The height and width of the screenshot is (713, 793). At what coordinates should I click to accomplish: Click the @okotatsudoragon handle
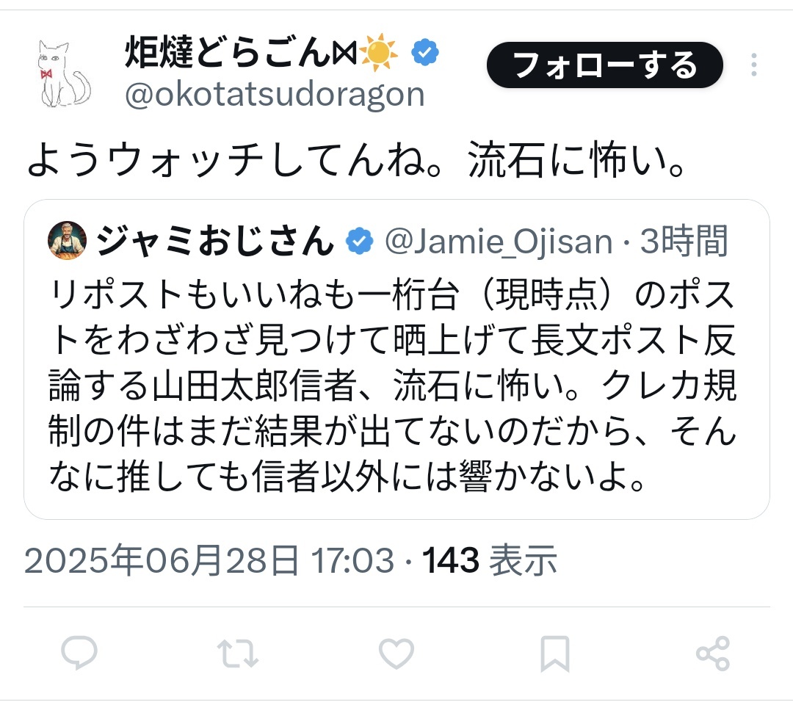point(275,95)
